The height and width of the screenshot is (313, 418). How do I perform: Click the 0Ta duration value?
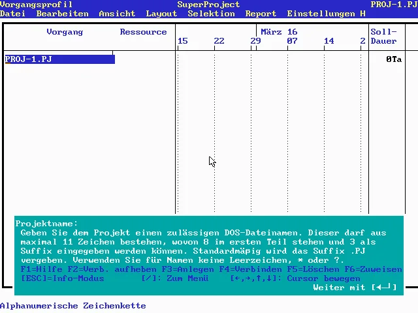[394, 59]
